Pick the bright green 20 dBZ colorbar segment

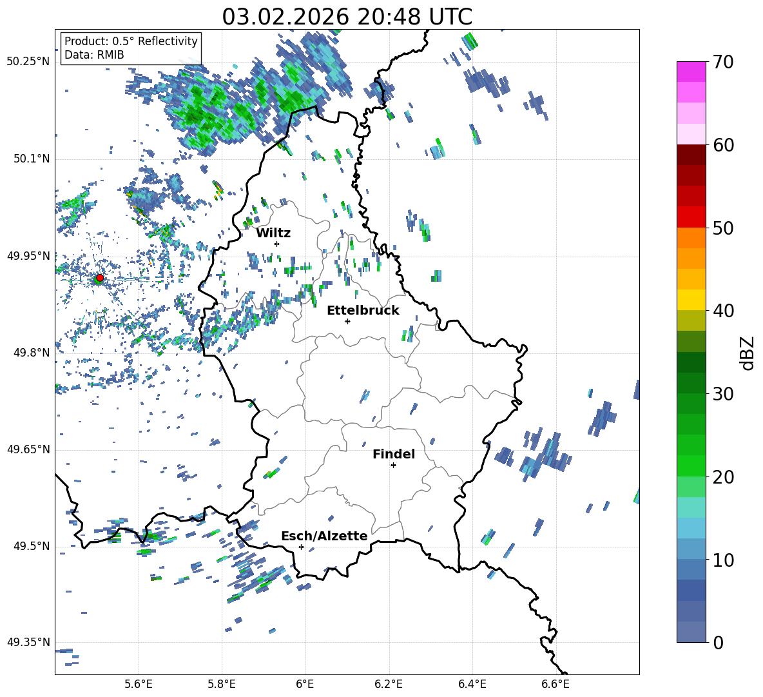coord(691,466)
